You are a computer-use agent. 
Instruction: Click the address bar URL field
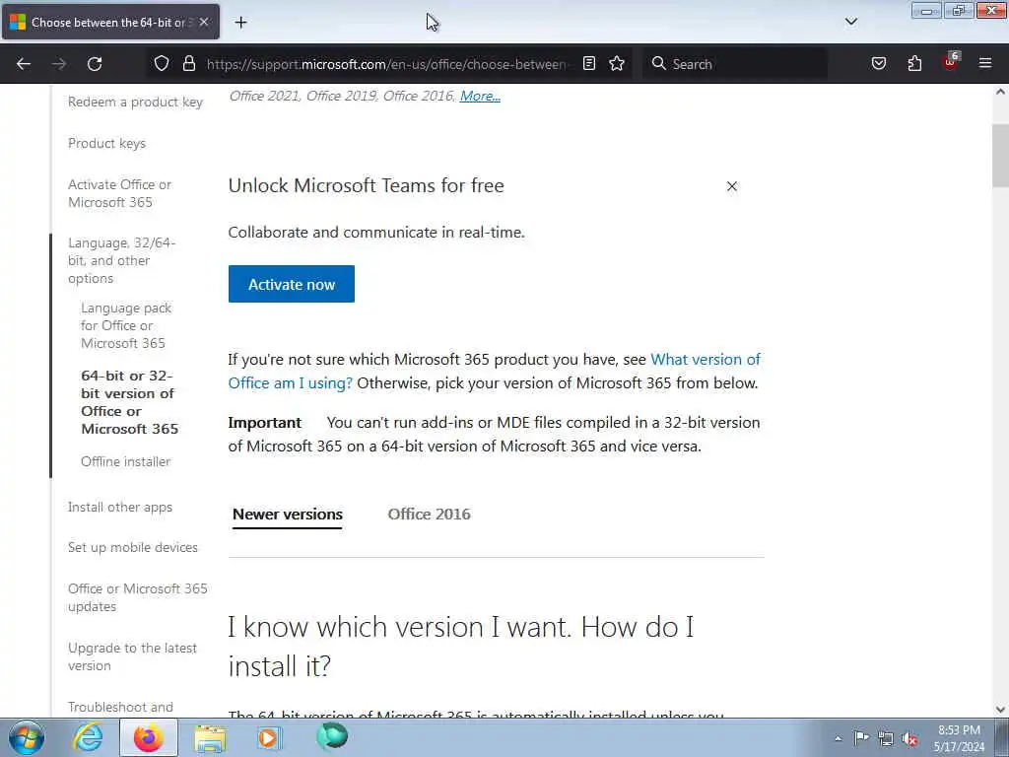click(x=386, y=64)
